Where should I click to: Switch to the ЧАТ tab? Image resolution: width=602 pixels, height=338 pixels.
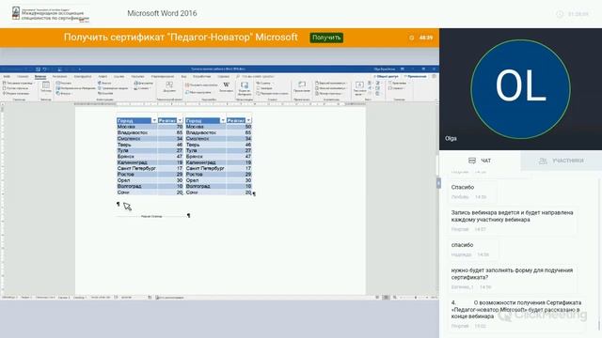(480, 161)
